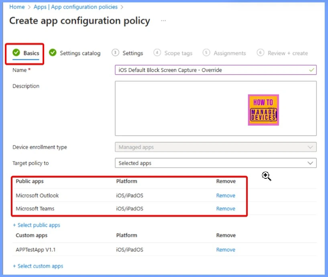Viewport: 328px width, 277px height.
Task: Open the Device enrollment type dropdown
Action: pyautogui.click(x=216, y=147)
